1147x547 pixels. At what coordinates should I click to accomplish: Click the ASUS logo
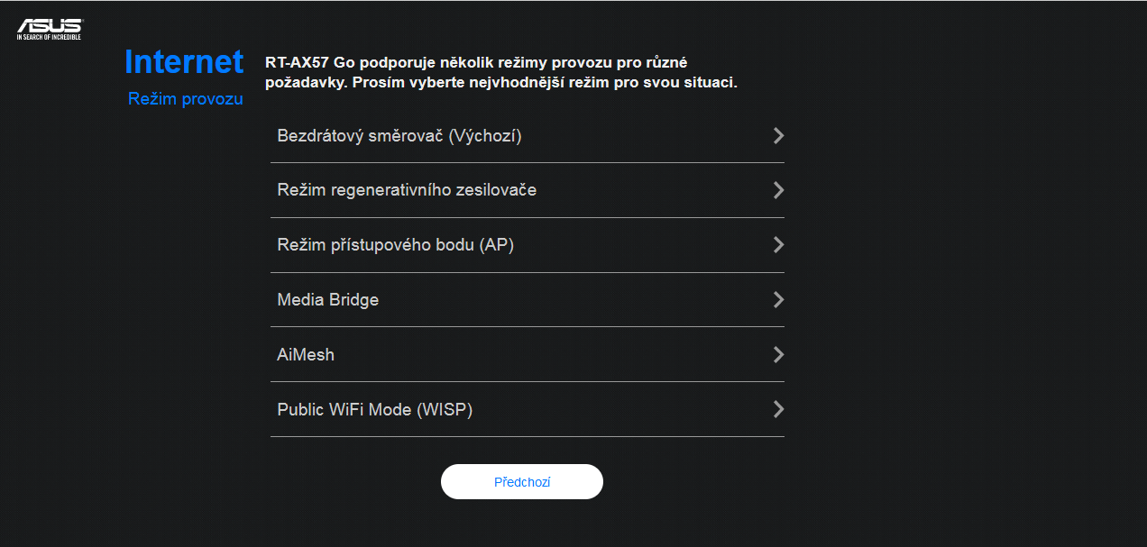coord(49,25)
